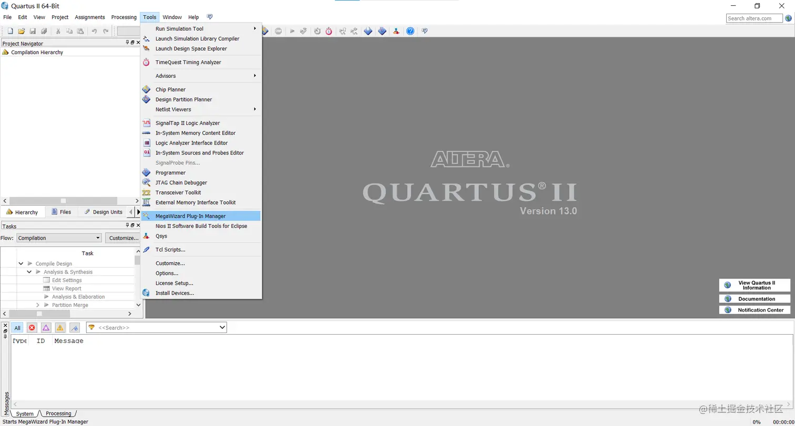
Task: Click the New file toolbar icon
Action: coord(10,31)
